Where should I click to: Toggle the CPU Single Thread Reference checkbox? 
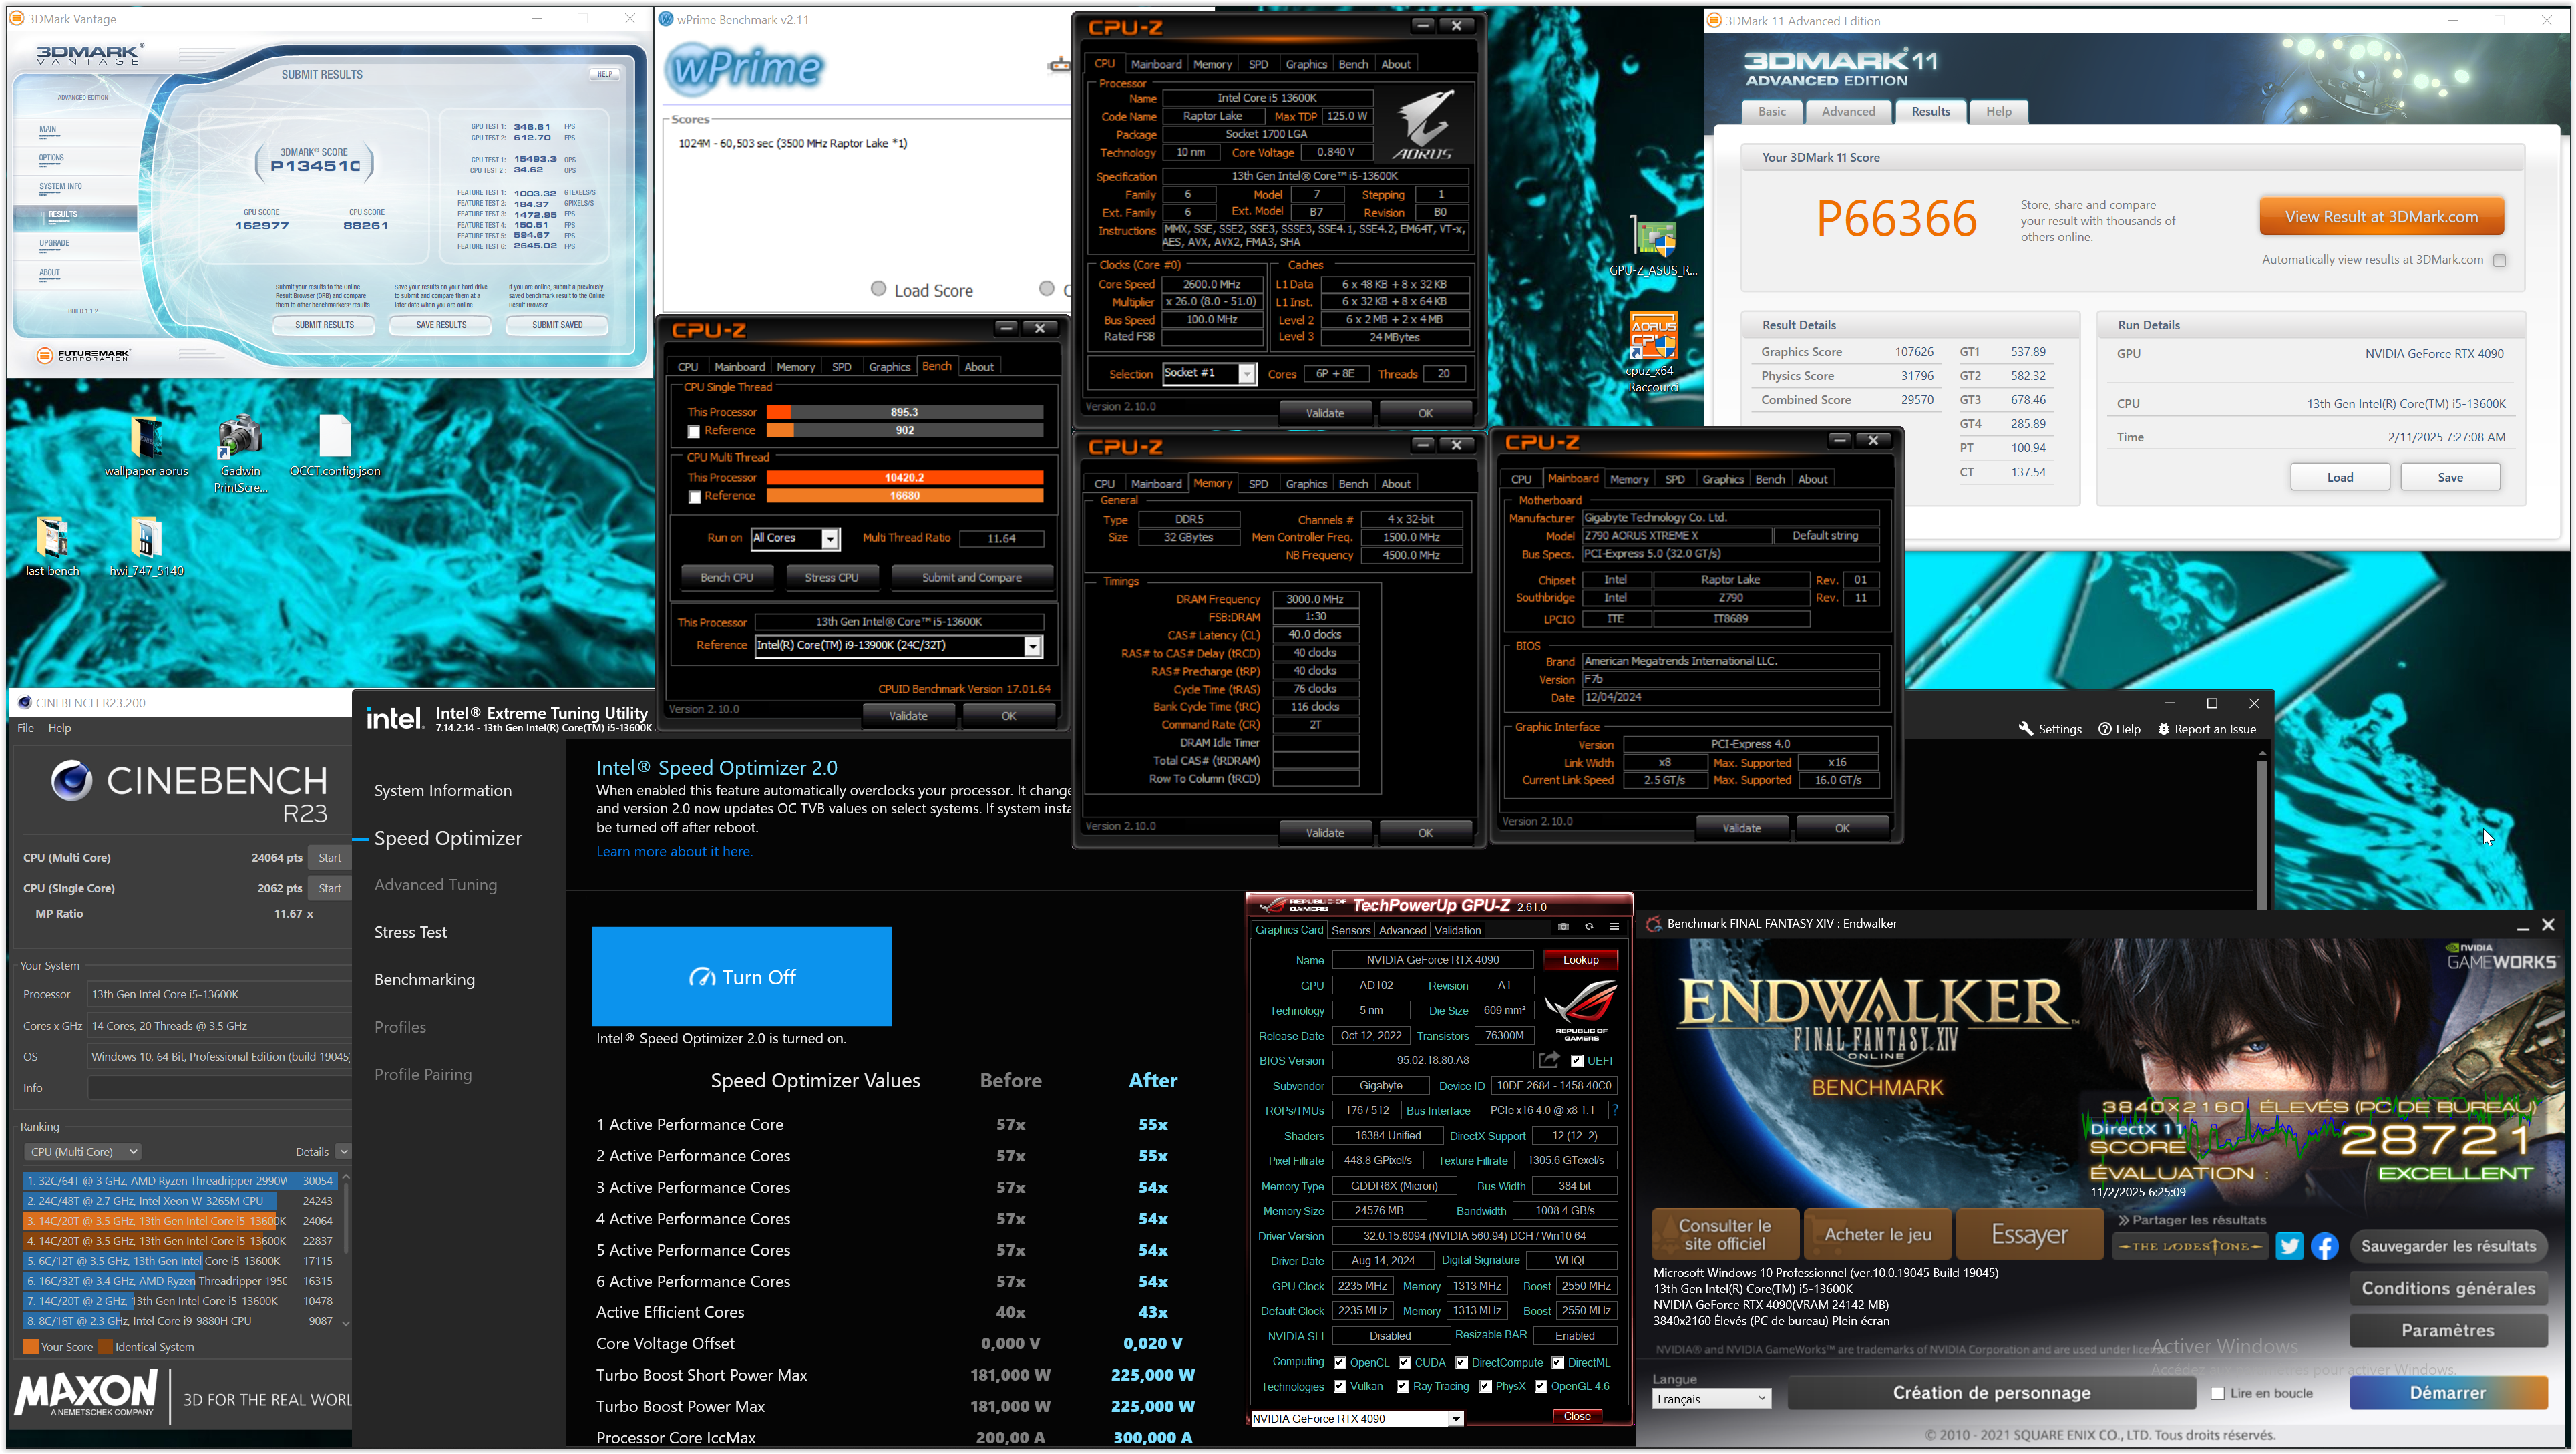[x=693, y=432]
